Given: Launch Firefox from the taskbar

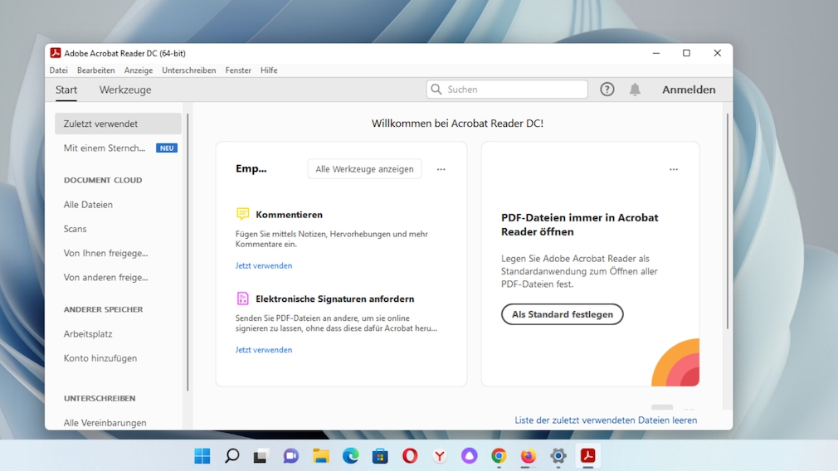Looking at the screenshot, I should (x=529, y=455).
